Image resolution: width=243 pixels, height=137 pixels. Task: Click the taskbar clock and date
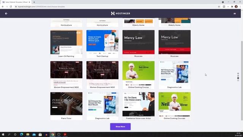point(238,134)
